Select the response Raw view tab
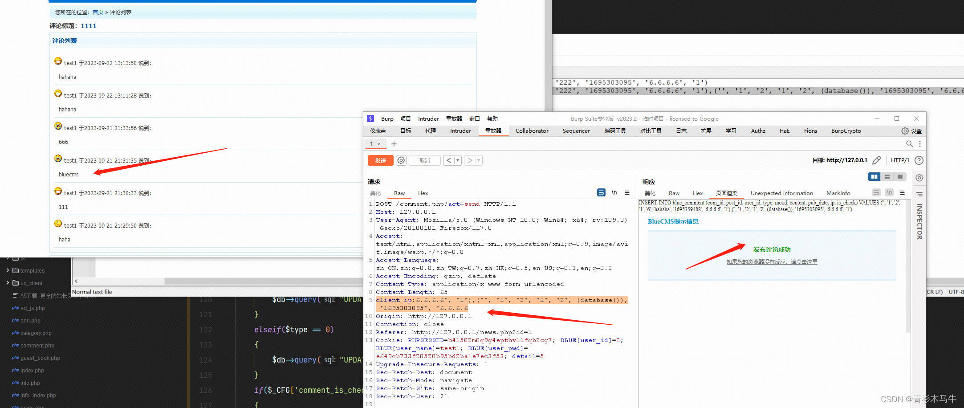964x408 pixels. tap(674, 193)
